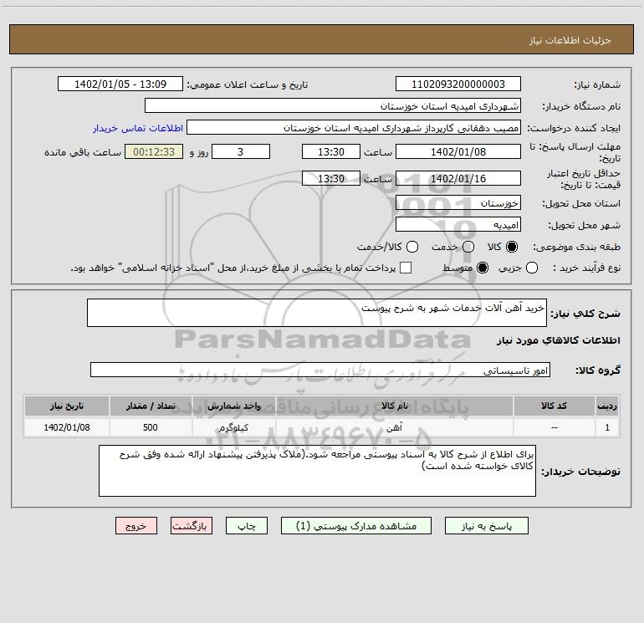Click the response deadline date 1402/01/08 field
The image size is (644, 623).
pos(458,151)
